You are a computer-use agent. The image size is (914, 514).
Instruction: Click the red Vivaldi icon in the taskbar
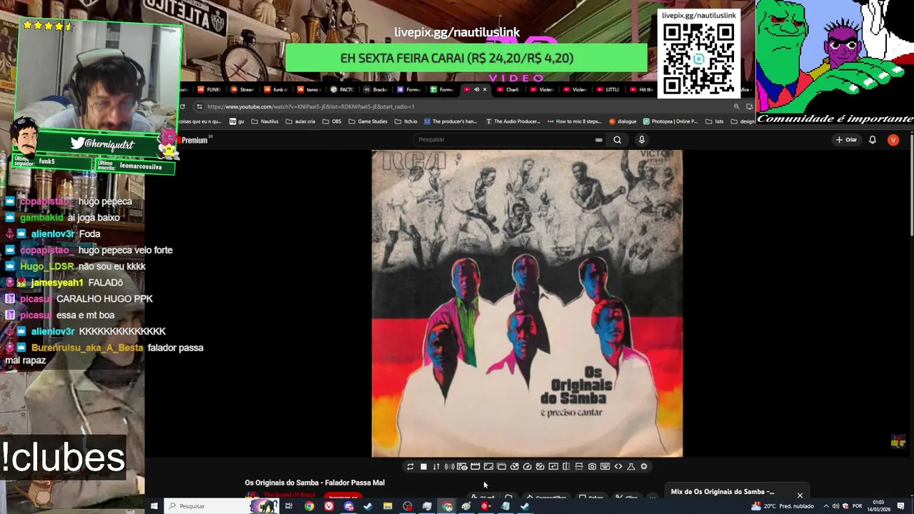click(x=328, y=506)
